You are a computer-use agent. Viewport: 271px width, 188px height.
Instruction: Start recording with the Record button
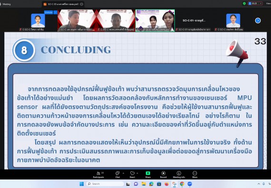(x=164, y=175)
